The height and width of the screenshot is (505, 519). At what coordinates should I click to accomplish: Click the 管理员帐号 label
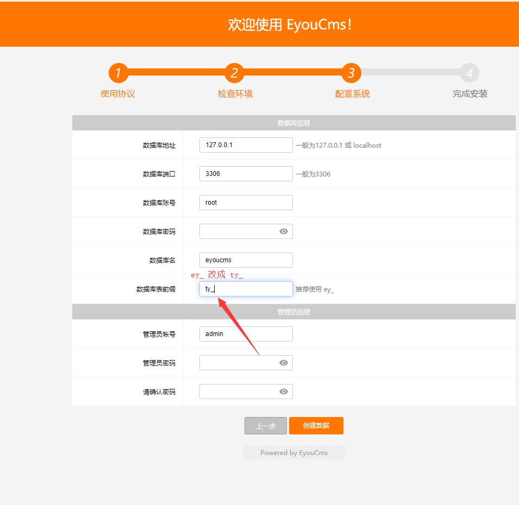(x=159, y=334)
